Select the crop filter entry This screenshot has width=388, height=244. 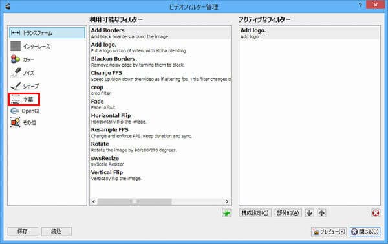pos(160,90)
